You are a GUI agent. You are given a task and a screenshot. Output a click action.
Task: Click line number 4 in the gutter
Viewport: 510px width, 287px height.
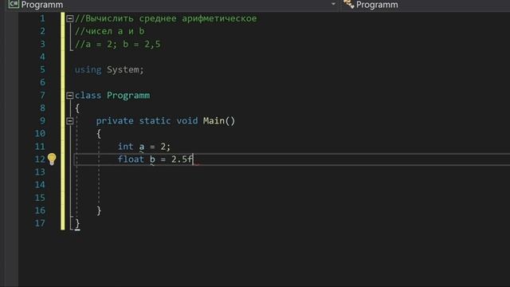[42, 57]
